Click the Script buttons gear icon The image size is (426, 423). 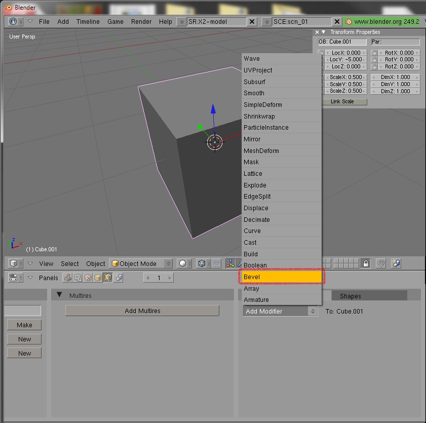click(78, 278)
